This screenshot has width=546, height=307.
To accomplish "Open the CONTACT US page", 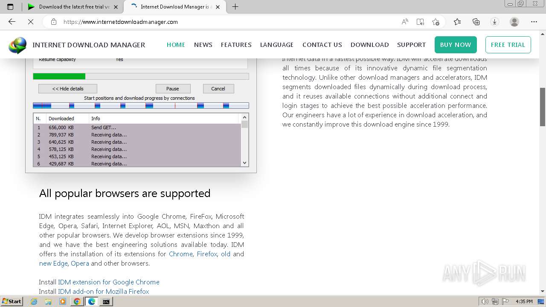I will tap(322, 45).
